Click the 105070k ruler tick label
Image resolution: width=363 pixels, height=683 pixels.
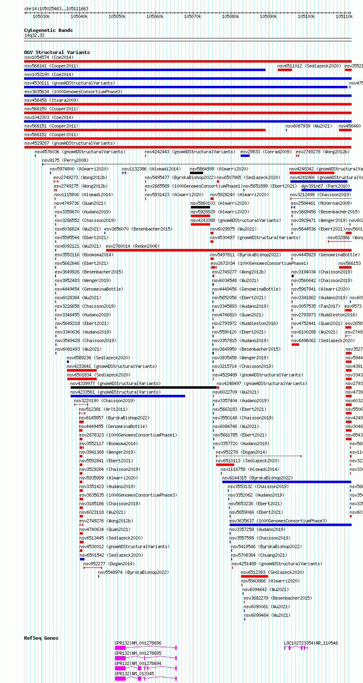[193, 16]
